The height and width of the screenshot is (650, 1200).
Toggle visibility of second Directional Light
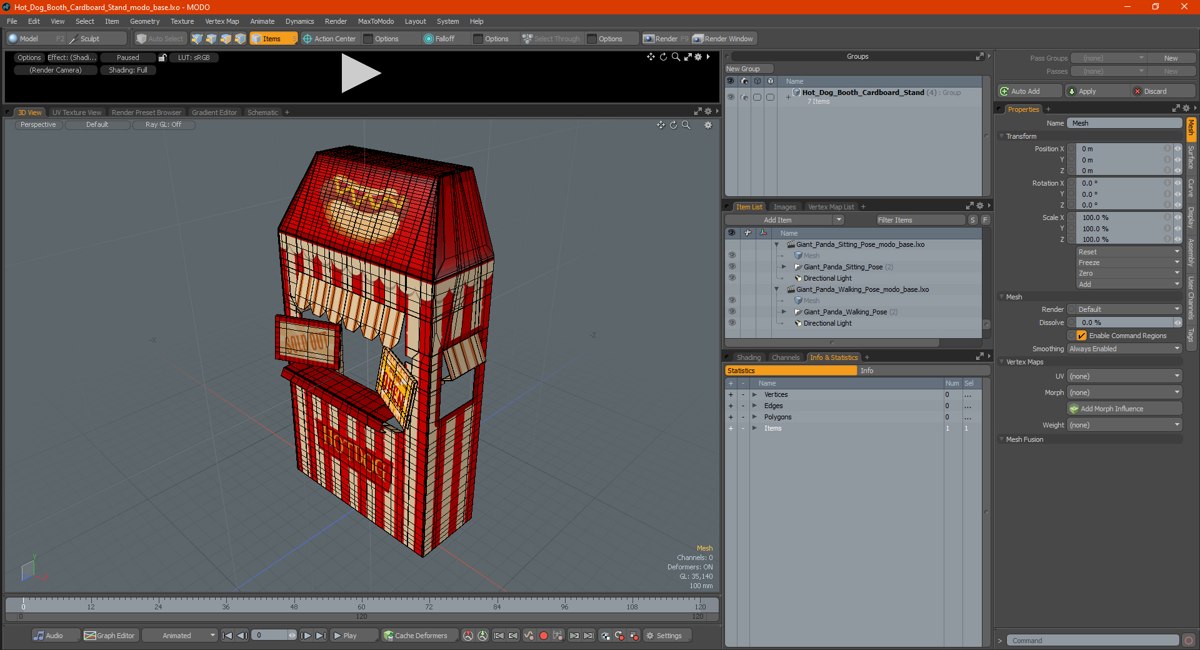coord(732,323)
